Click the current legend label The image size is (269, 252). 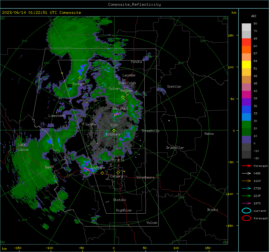click(x=260, y=211)
